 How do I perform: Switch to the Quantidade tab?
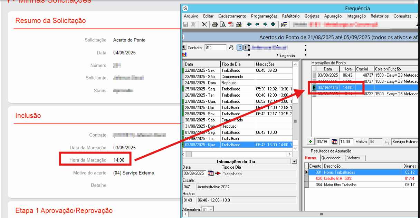pos(331,158)
